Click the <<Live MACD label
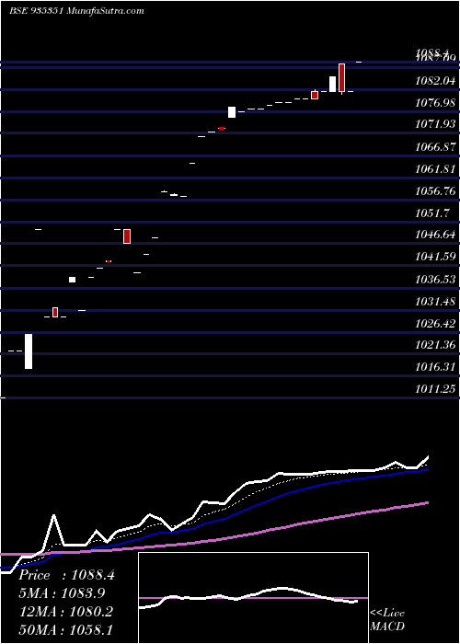 coord(387,619)
